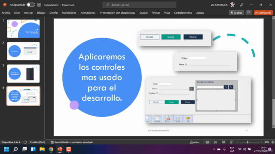275x154 pixels.
Task: Open the Windows Start menu
Action: tap(7, 149)
